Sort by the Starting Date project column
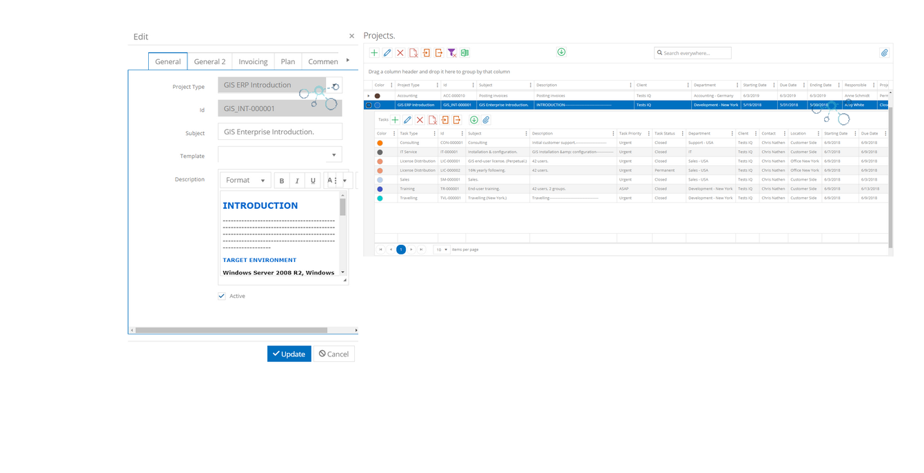924x473 pixels. (x=754, y=85)
